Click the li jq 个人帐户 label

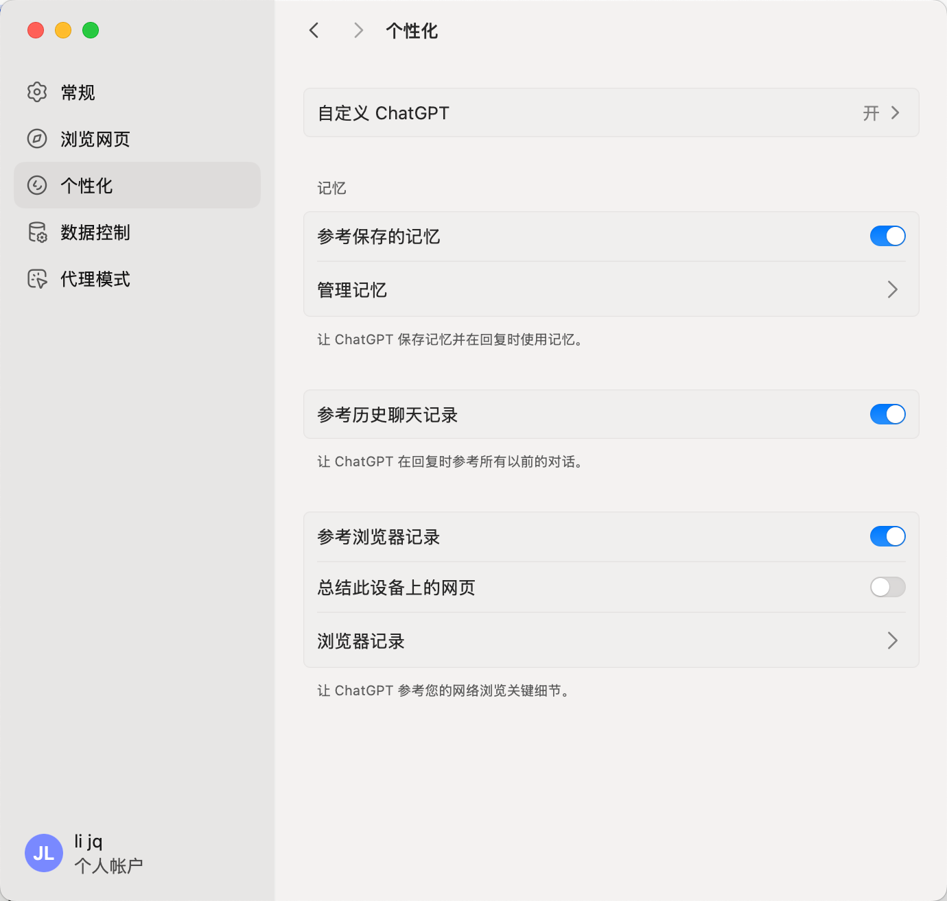tap(108, 854)
